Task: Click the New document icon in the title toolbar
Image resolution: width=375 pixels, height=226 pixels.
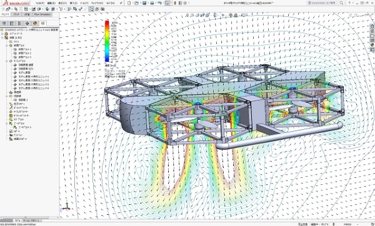Action: pos(129,3)
